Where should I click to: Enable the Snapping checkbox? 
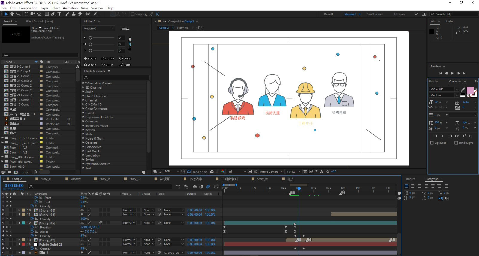133,14
